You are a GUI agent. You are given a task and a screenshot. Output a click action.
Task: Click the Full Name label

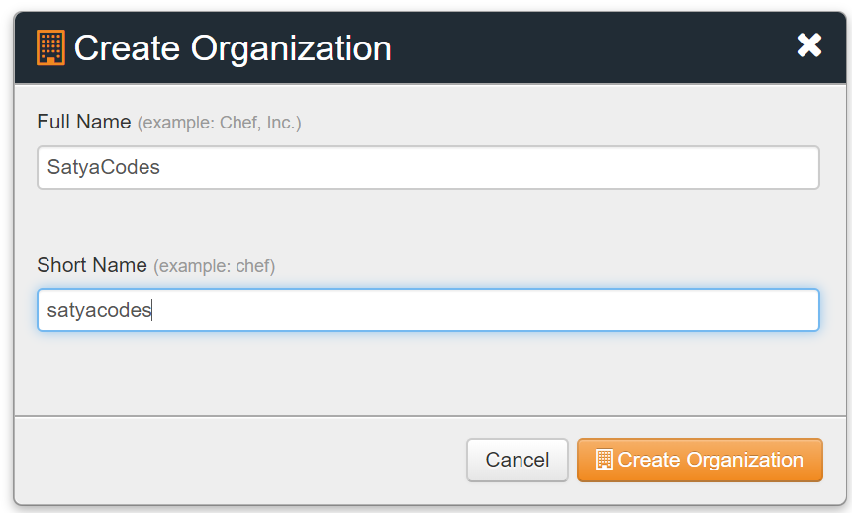click(x=84, y=122)
